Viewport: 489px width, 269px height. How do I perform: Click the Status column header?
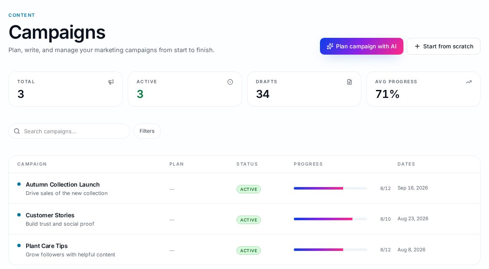[x=247, y=164]
